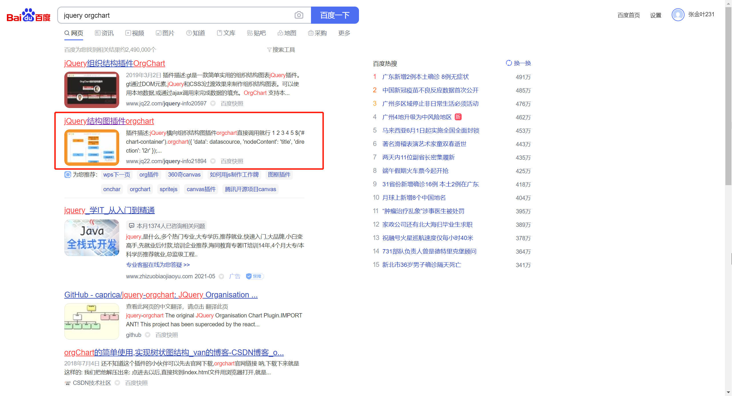Screen dimensions: 732x396
Task: Open the jQuery结构图插件orgchart result link
Action: click(x=109, y=121)
